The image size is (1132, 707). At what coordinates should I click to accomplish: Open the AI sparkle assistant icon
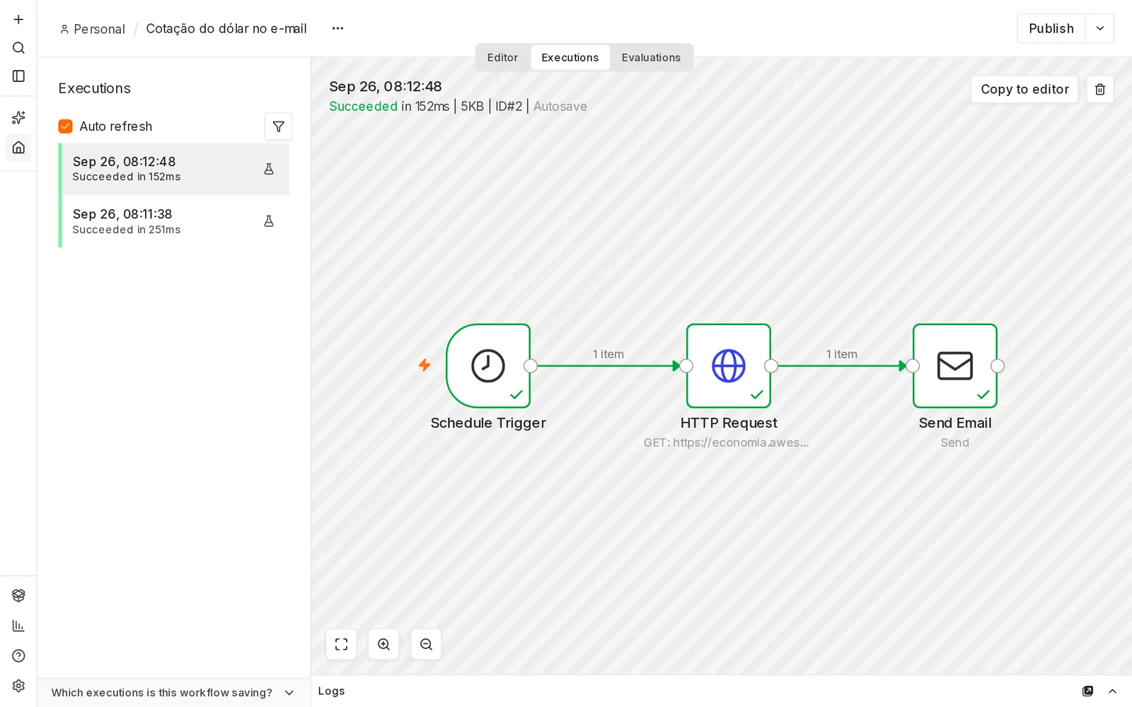(18, 117)
